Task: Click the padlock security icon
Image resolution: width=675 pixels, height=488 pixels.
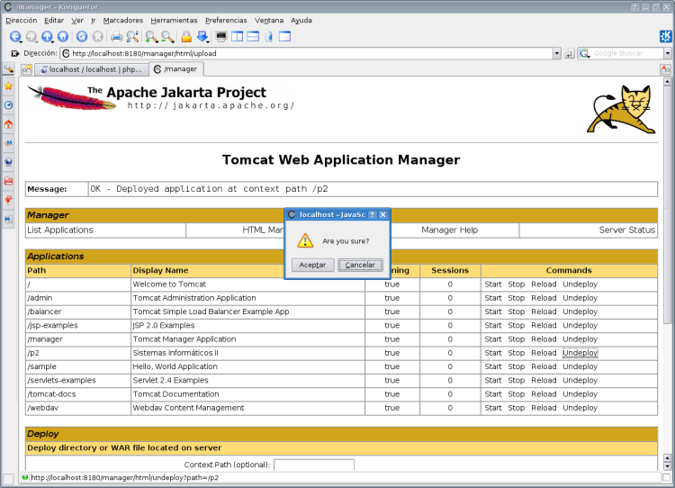Action: coord(186,37)
